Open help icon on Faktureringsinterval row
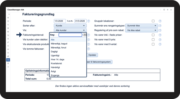 tap(88, 35)
